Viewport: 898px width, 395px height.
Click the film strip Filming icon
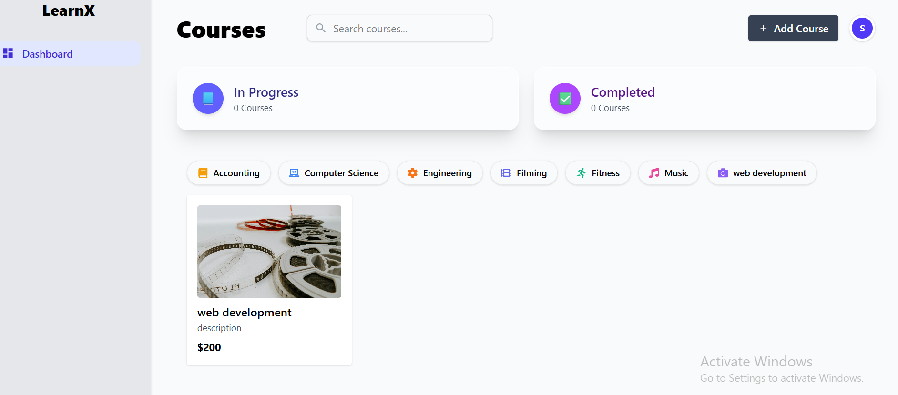click(506, 173)
